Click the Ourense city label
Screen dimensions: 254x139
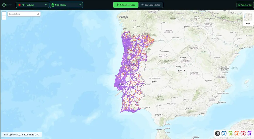(137, 26)
